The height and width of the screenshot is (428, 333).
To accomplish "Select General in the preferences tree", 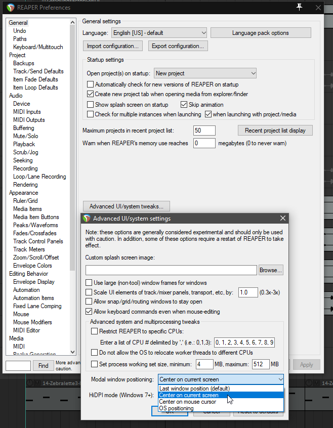I will click(x=18, y=23).
